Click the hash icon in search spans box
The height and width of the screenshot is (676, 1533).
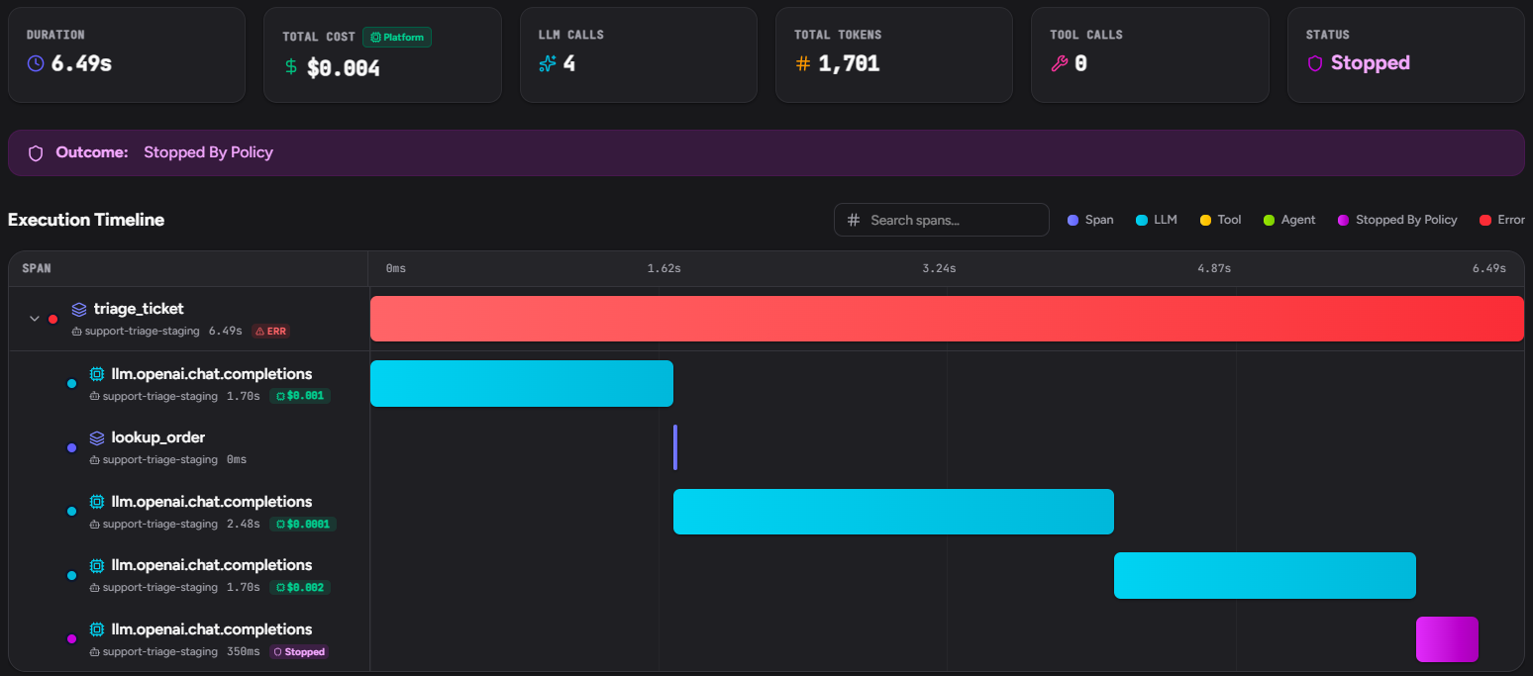[854, 220]
